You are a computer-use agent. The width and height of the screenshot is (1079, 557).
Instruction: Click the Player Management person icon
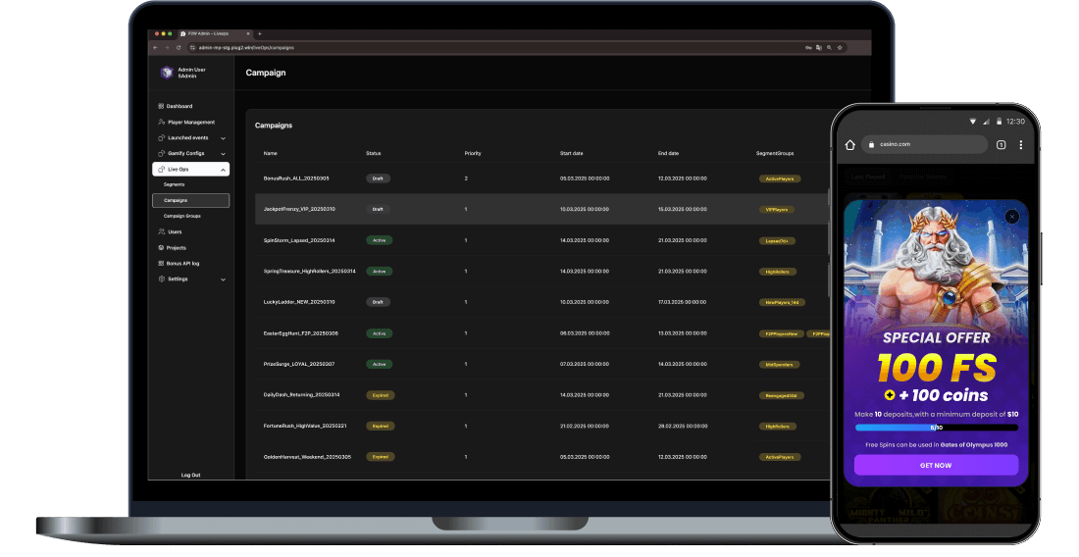(161, 123)
